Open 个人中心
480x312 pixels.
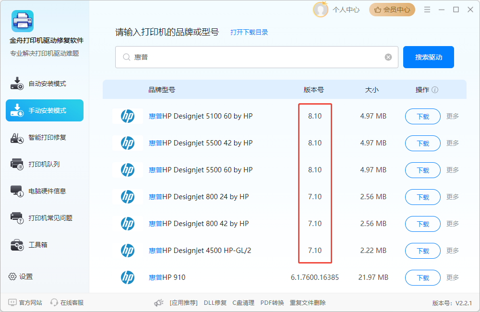click(x=346, y=10)
